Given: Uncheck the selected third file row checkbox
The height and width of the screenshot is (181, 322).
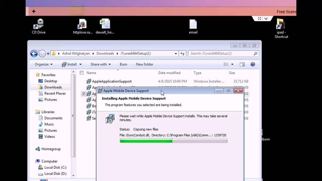Looking at the screenshot, I should pos(84,94).
